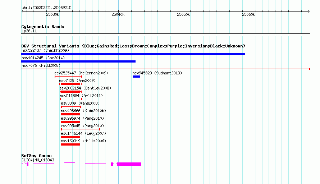This screenshot has height=184, width=320.
Task: Click the red esv7429 loss bar
Action: coord(70,84)
